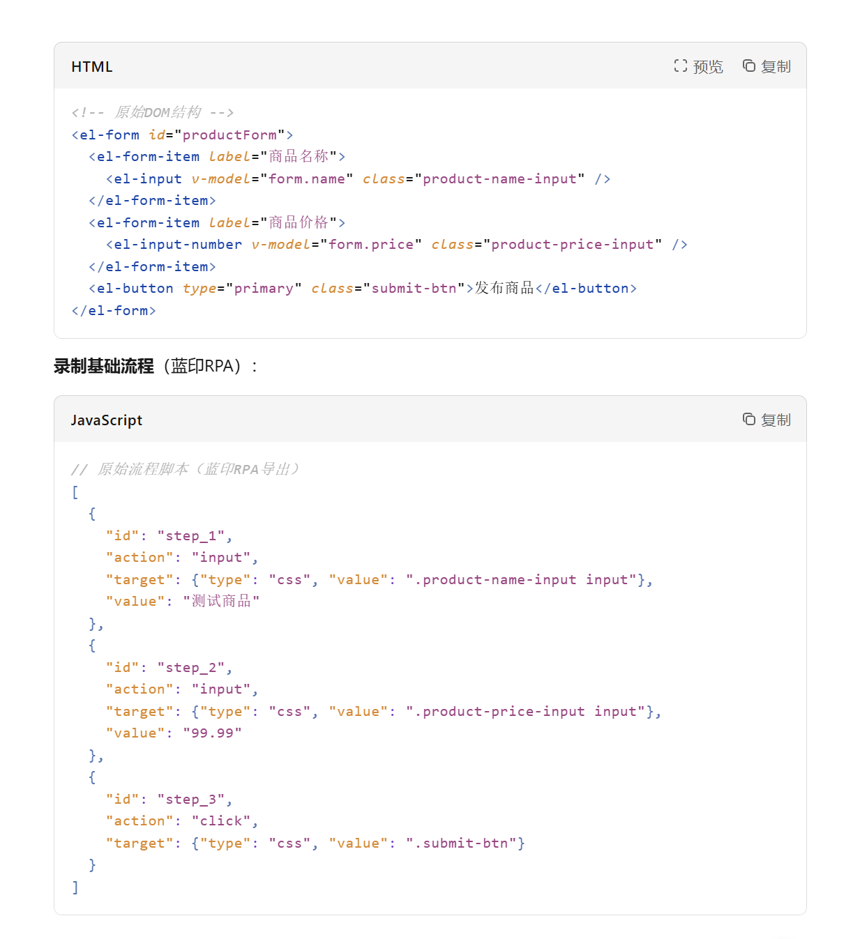Click the opening [ bracket of the script
The height and width of the screenshot is (939, 860).
point(75,491)
